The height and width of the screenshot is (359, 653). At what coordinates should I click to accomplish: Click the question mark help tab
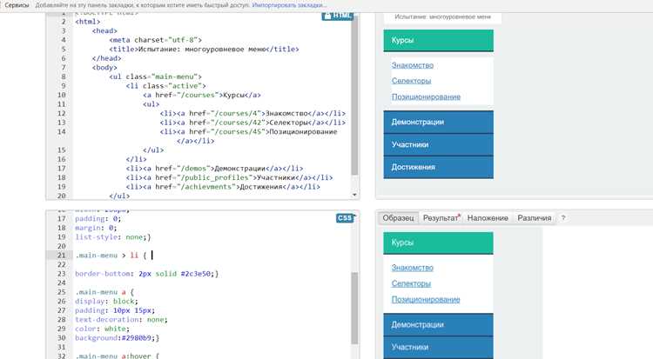coord(563,218)
